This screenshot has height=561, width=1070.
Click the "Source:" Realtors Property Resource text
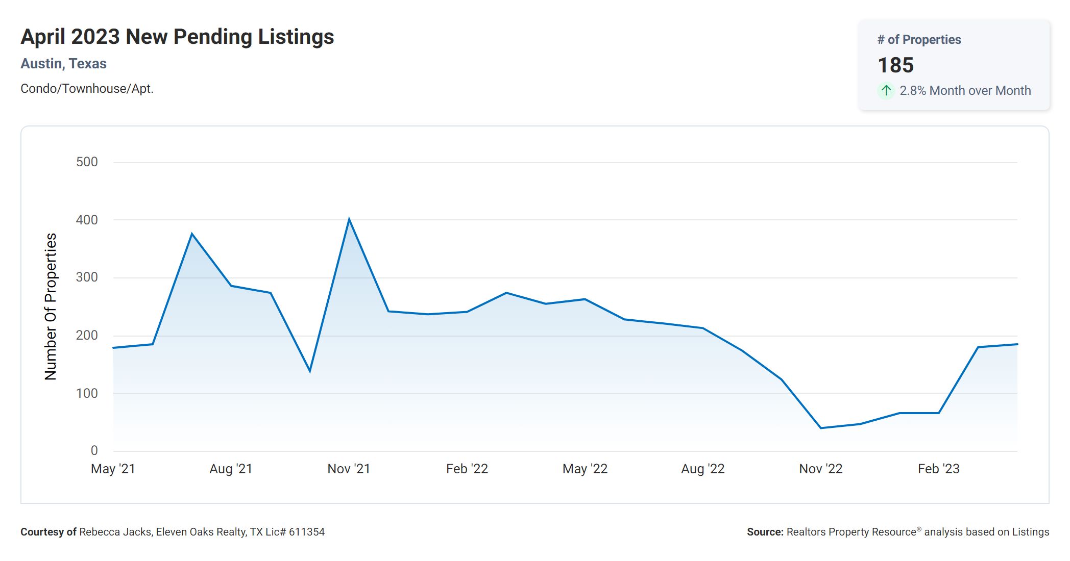pyautogui.click(x=897, y=532)
